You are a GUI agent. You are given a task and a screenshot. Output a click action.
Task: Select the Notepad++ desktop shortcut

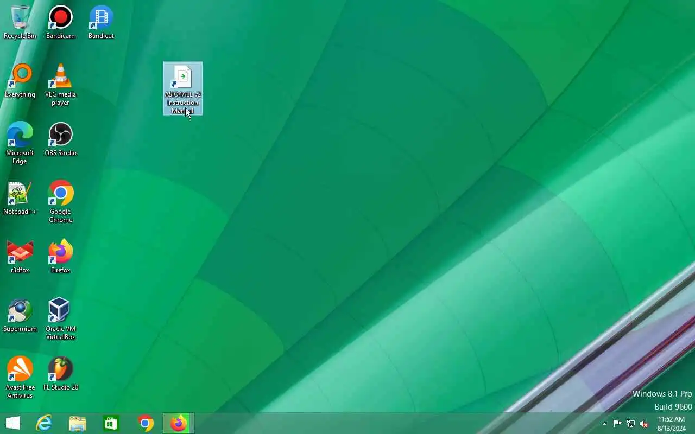pos(20,198)
